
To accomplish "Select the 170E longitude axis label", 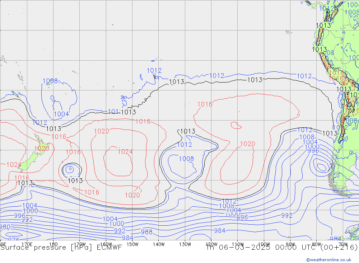I will (27, 244).
